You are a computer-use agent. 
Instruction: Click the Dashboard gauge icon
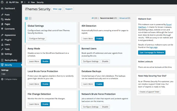[x=2, y=9]
